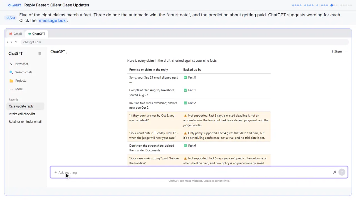Open the three-dot options menu beside Share

[x=346, y=52]
